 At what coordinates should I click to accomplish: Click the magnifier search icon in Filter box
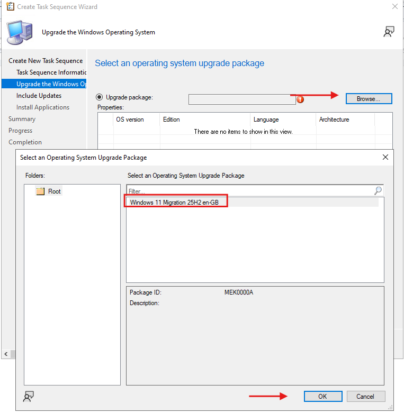(x=378, y=191)
